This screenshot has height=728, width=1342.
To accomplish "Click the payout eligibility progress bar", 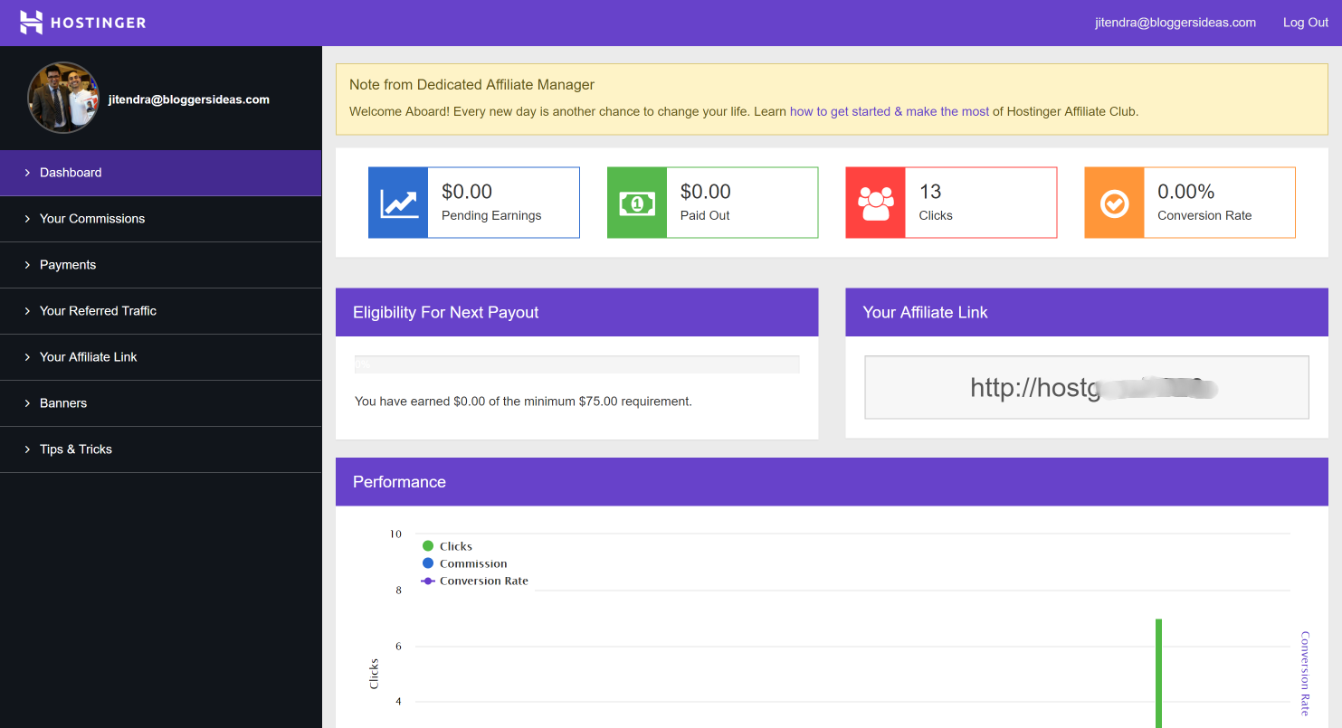I will click(576, 364).
